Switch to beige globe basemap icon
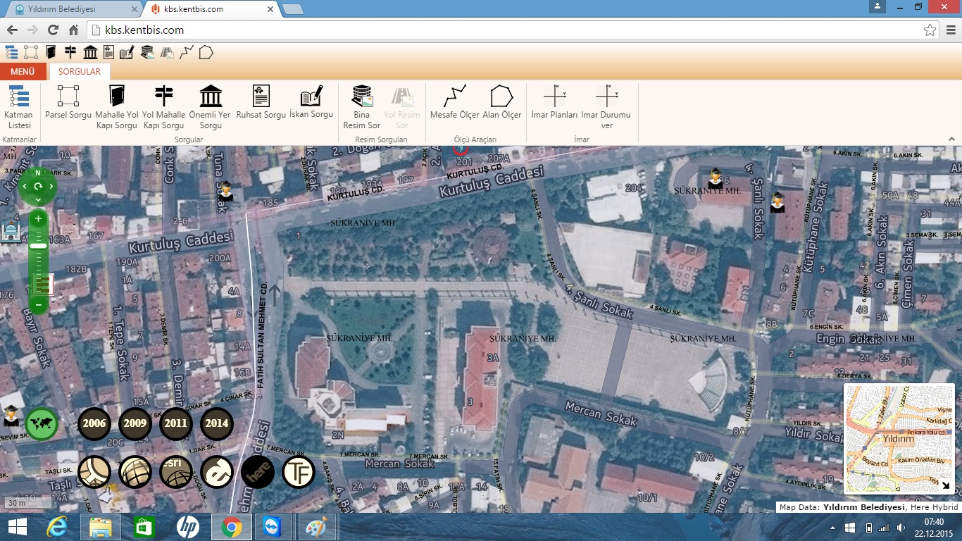The width and height of the screenshot is (962, 541). [135, 472]
